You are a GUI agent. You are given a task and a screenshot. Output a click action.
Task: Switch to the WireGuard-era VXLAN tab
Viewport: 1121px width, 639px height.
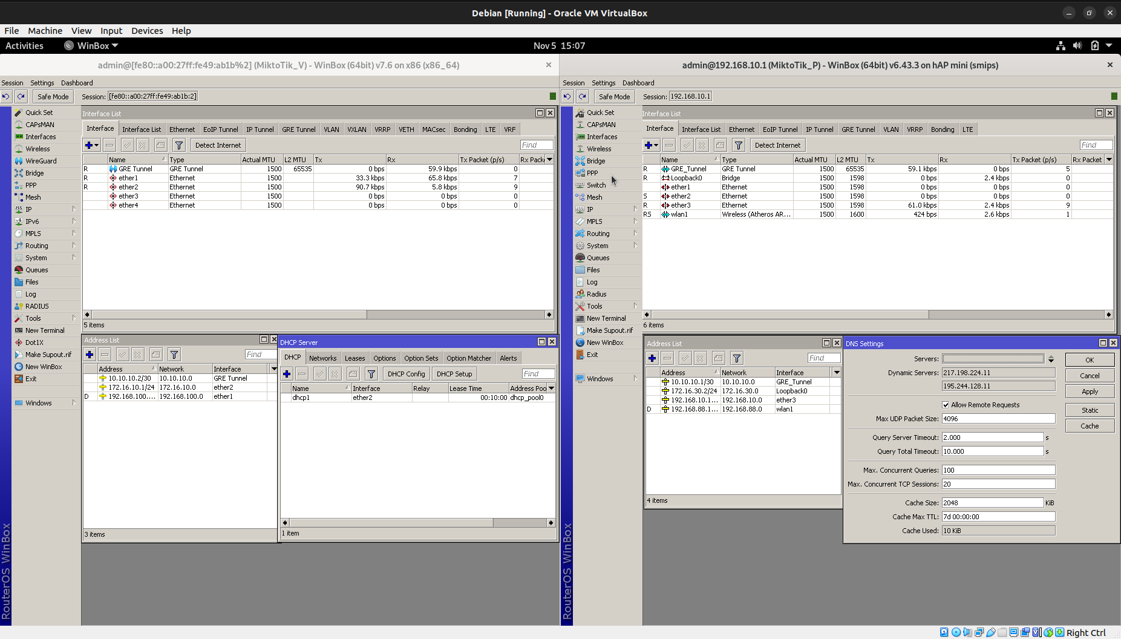click(x=356, y=129)
